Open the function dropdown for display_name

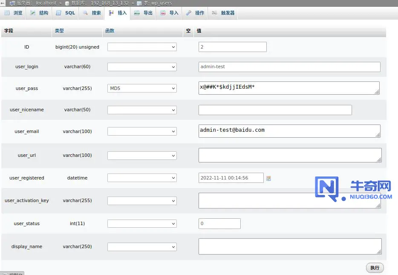pos(142,247)
